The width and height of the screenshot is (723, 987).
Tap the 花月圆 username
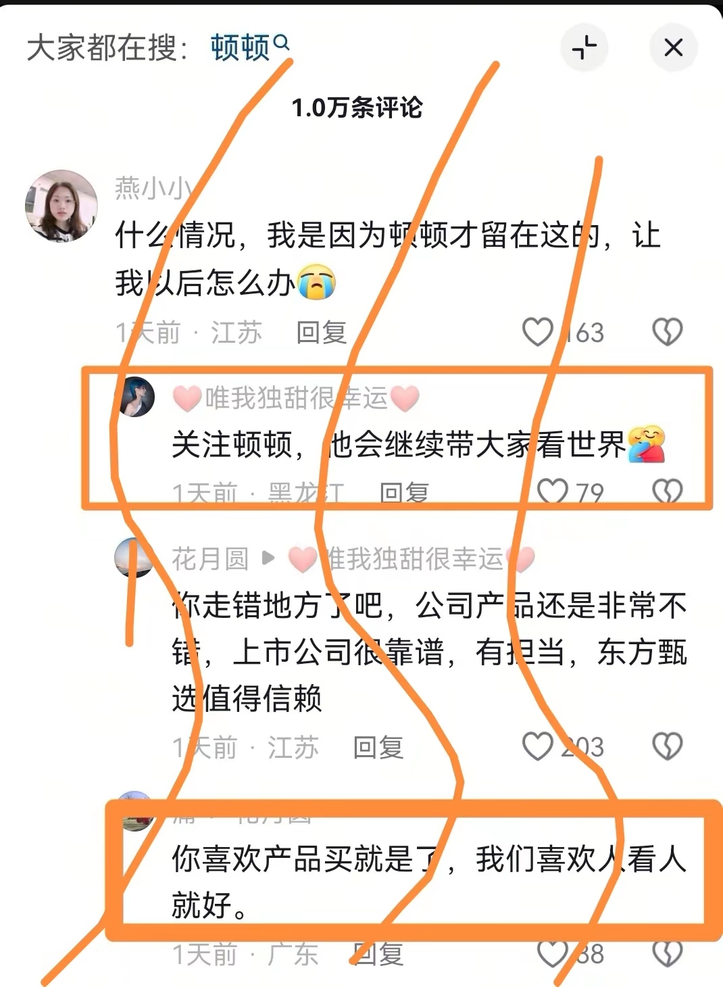210,559
